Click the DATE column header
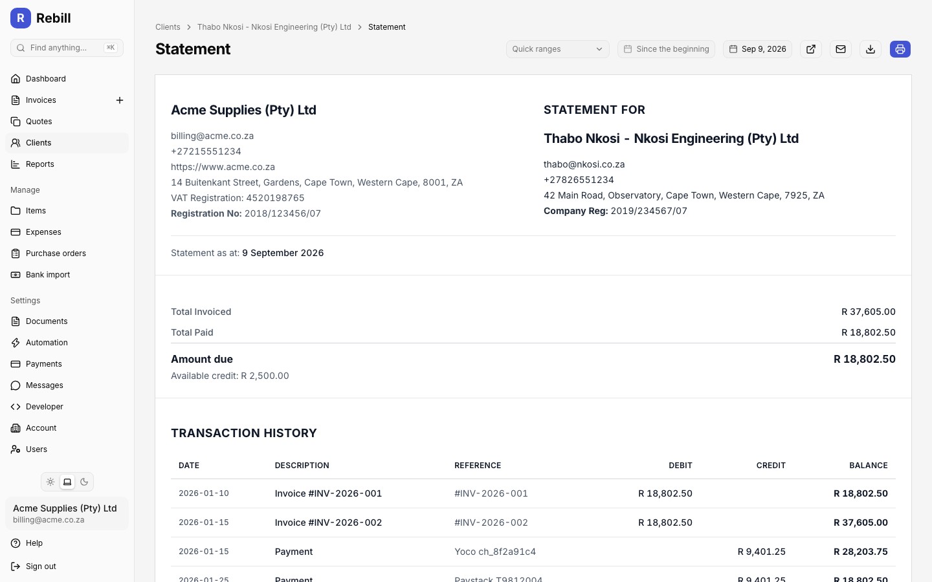The image size is (932, 582). (x=189, y=466)
